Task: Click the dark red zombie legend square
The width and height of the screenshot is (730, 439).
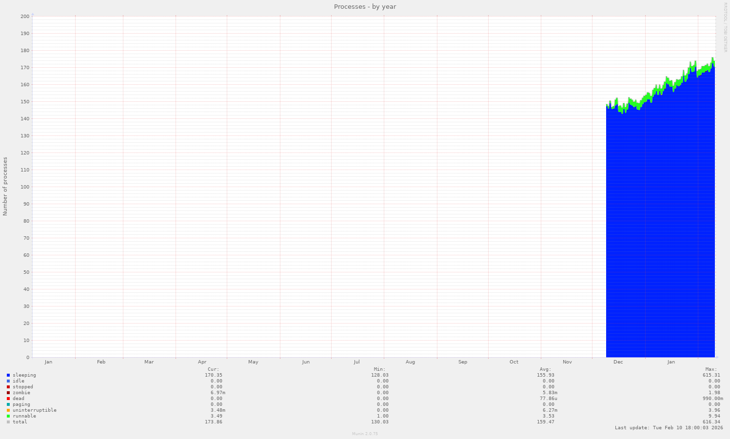Action: tap(8, 393)
